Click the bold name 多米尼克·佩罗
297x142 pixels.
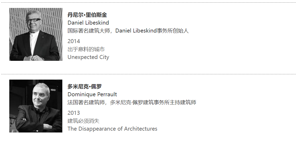pos(85,86)
